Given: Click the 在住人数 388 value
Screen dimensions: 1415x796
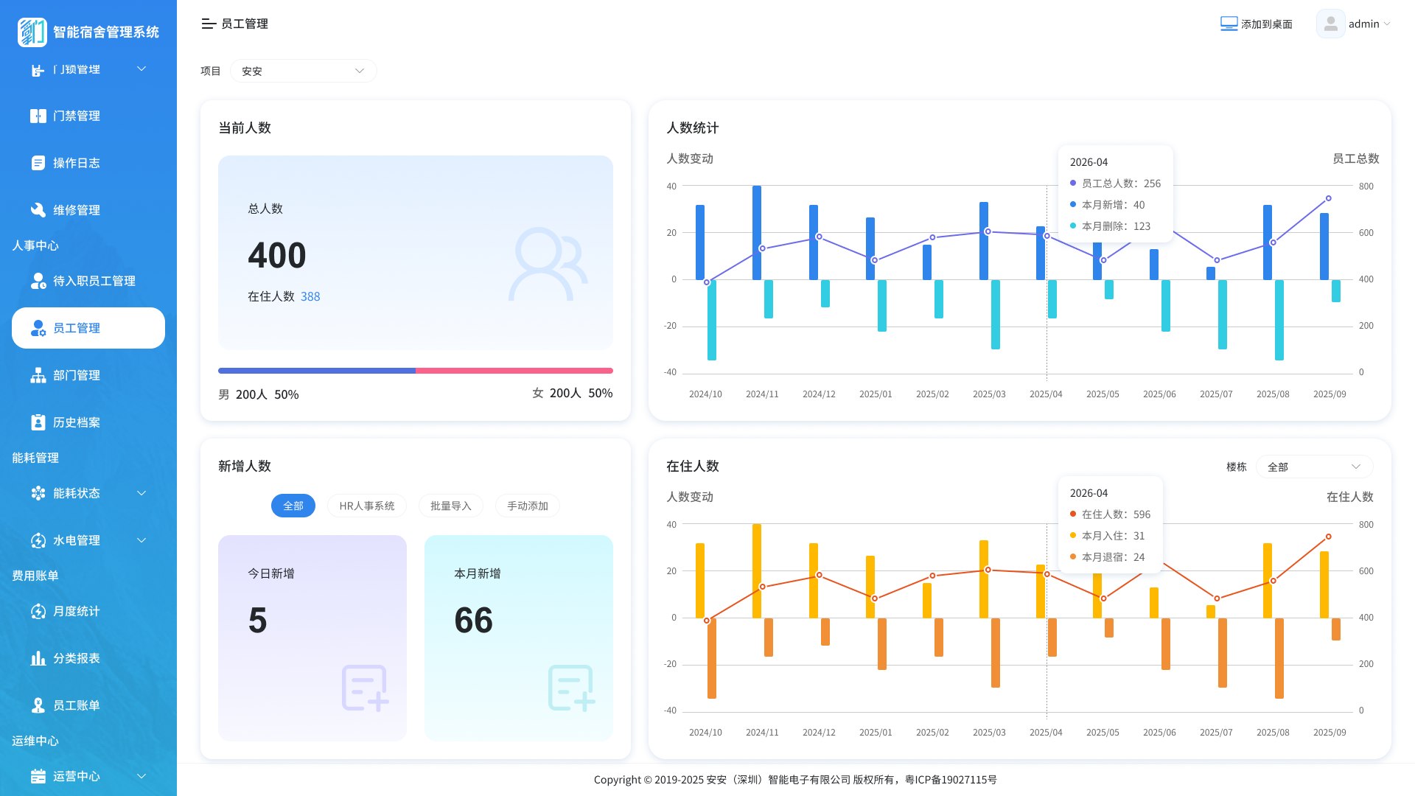Looking at the screenshot, I should [x=310, y=296].
